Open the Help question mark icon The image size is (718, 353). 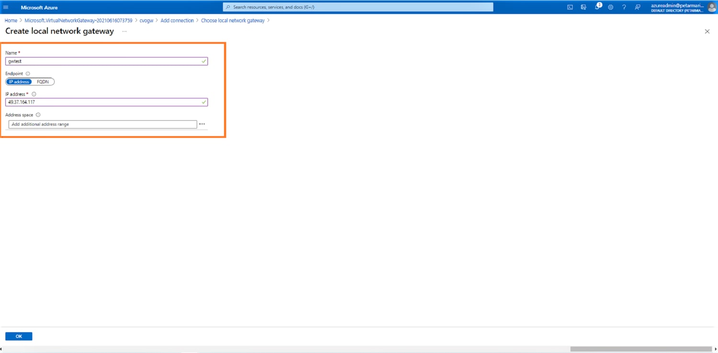624,7
